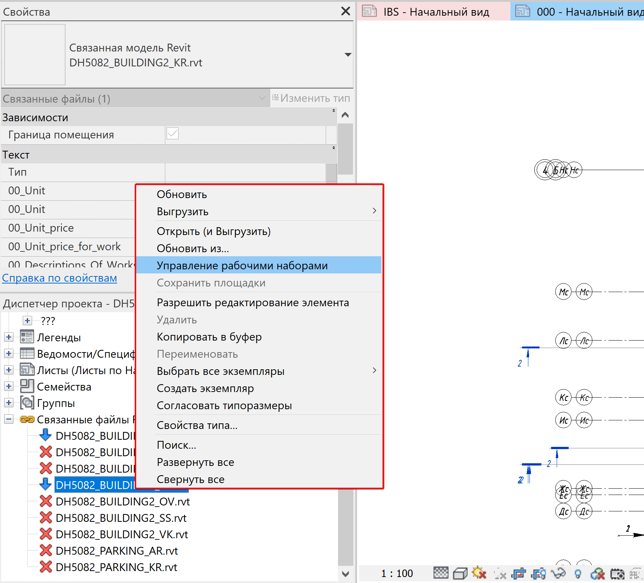Open the type selector dropdown arrow

pos(348,55)
